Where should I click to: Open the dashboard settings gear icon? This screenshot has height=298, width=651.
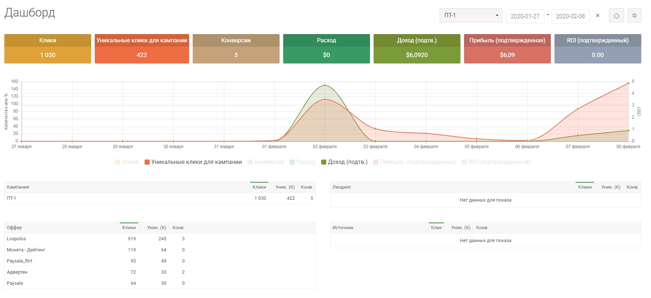[634, 16]
